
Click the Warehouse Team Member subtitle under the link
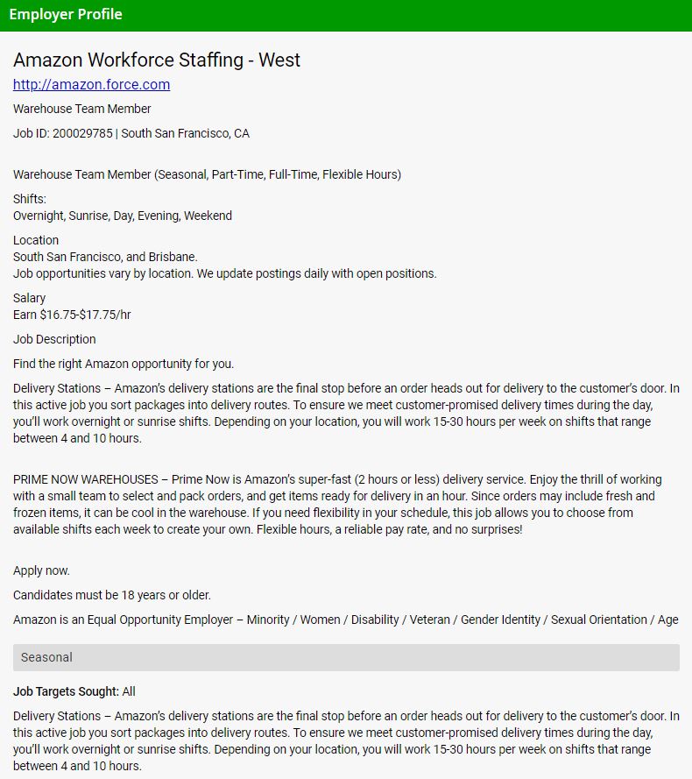click(82, 109)
